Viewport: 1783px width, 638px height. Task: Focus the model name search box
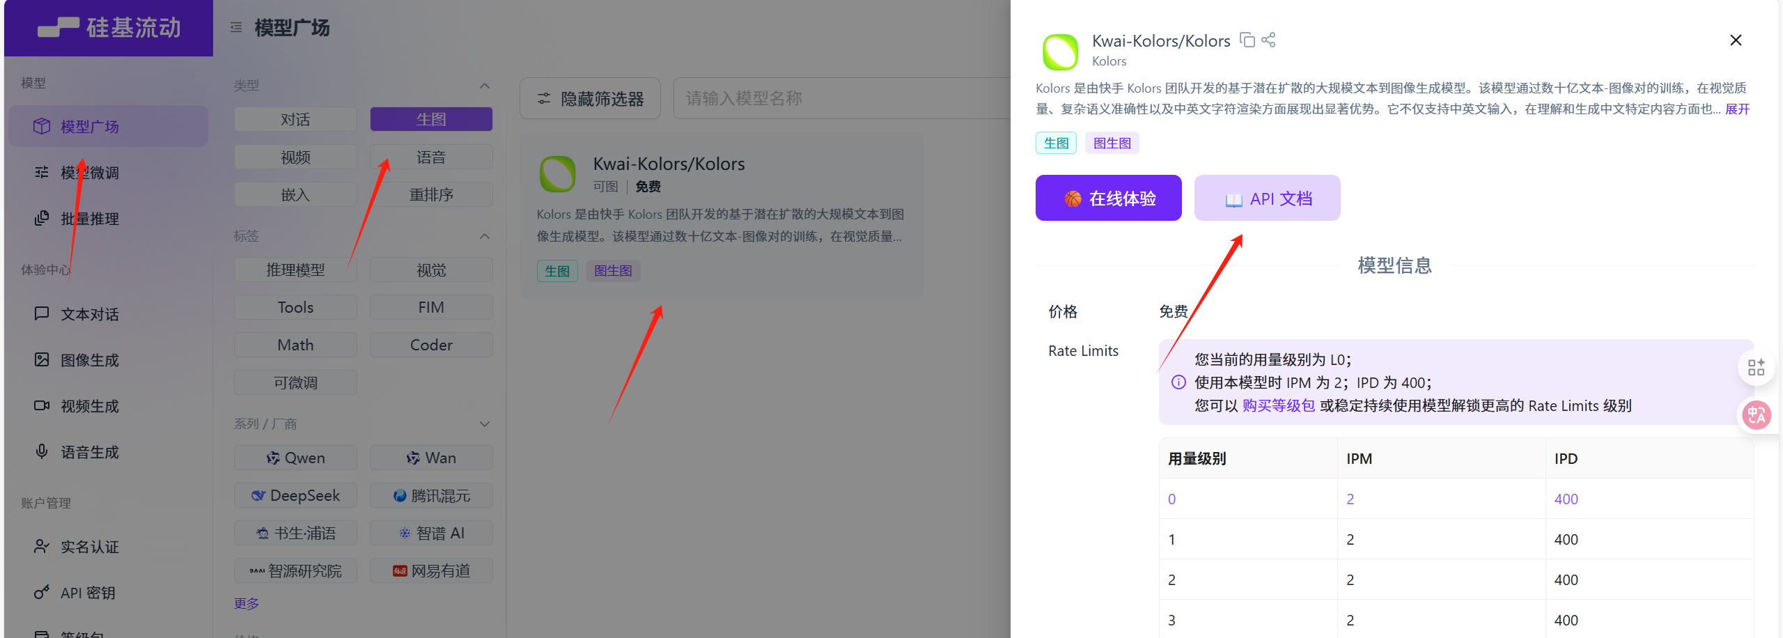pos(841,98)
